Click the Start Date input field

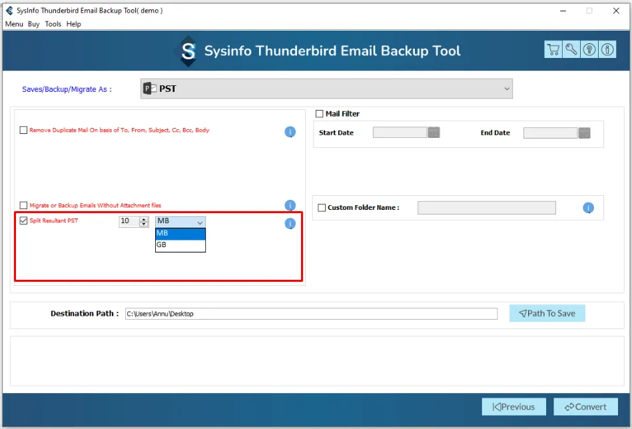[400, 133]
